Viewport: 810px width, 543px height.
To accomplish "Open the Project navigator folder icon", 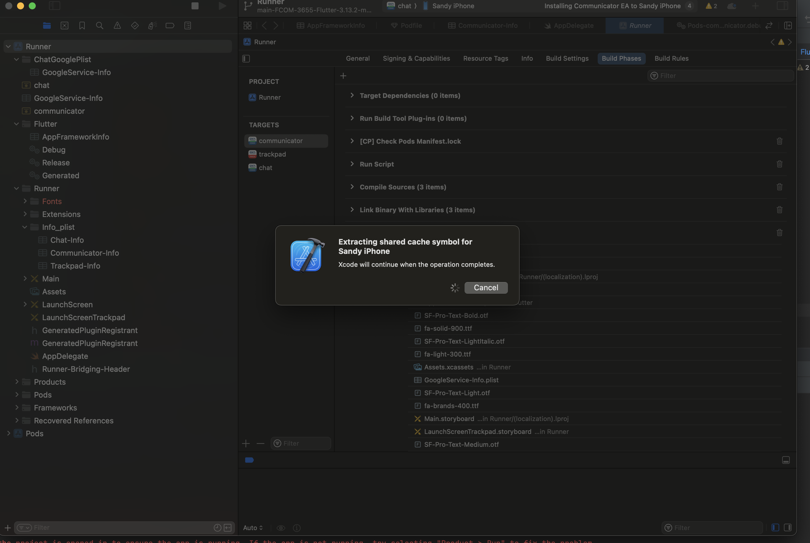I will 47,26.
